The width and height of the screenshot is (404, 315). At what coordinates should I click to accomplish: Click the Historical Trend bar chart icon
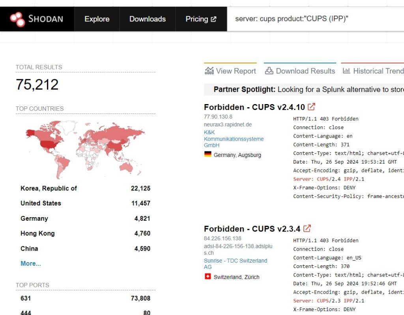[x=346, y=70]
